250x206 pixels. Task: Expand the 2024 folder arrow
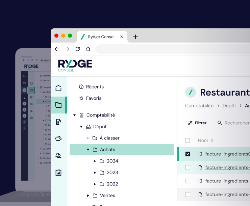pos(95,161)
